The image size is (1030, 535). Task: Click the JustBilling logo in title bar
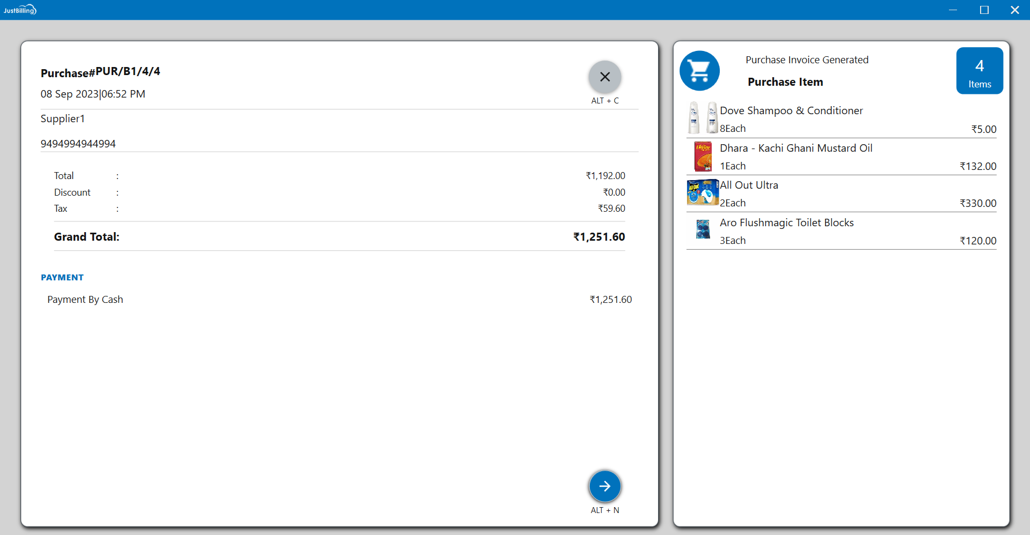point(20,10)
